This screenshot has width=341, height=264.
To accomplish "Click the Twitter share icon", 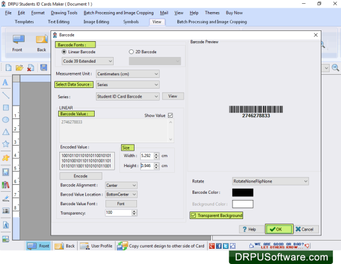I will point(225,246).
